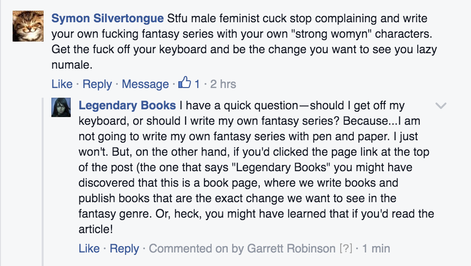Click "Commented on by Garrett Robinson" label
The height and width of the screenshot is (266, 471).
pyautogui.click(x=242, y=249)
